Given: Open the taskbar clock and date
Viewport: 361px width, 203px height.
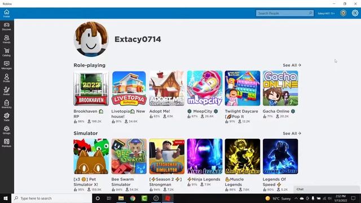Looking at the screenshot, I should pos(341,198).
